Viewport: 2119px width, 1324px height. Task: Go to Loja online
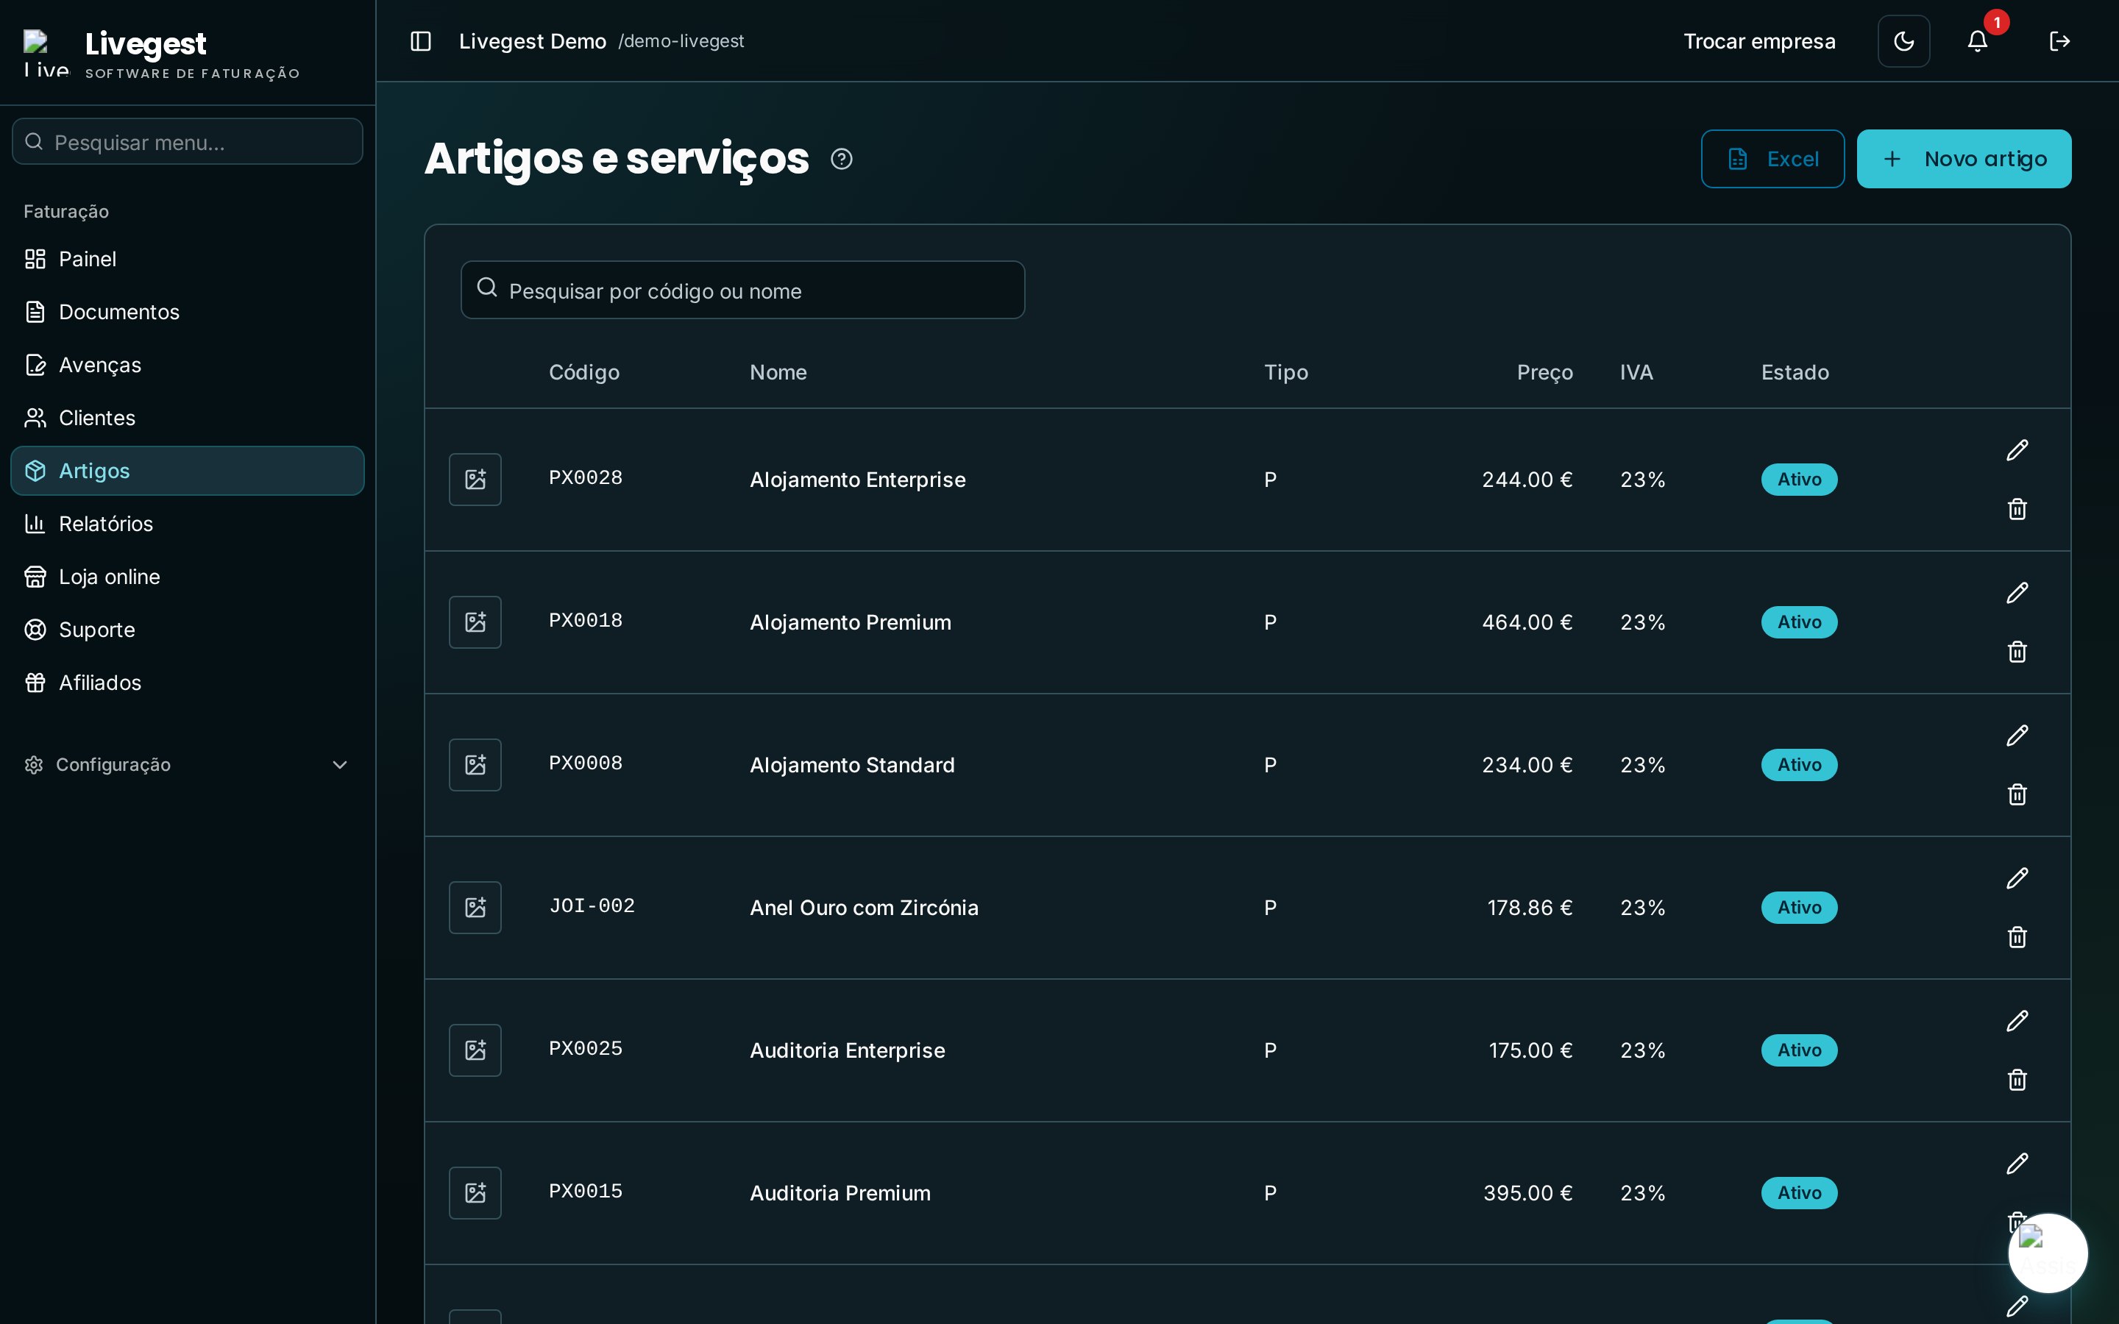(x=188, y=577)
